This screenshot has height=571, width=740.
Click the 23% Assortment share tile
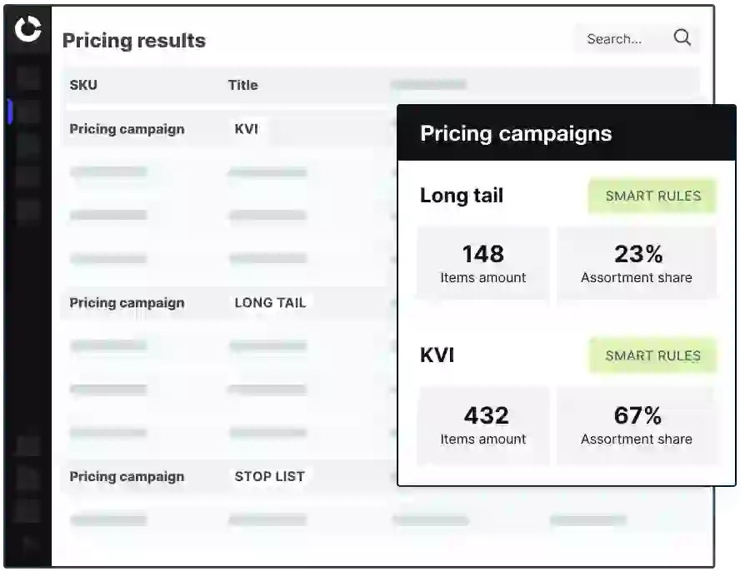coord(637,264)
